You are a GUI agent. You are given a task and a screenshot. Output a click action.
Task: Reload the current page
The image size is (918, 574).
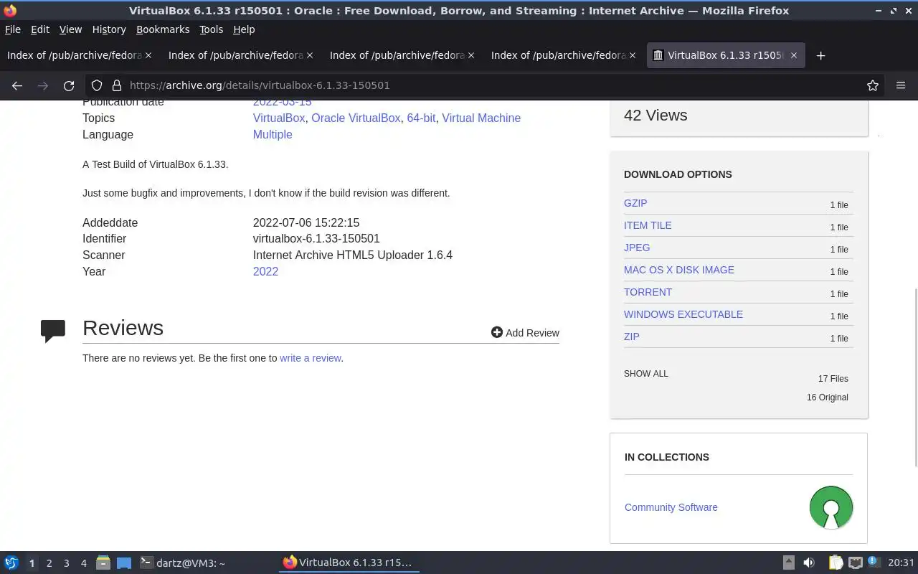(x=69, y=85)
